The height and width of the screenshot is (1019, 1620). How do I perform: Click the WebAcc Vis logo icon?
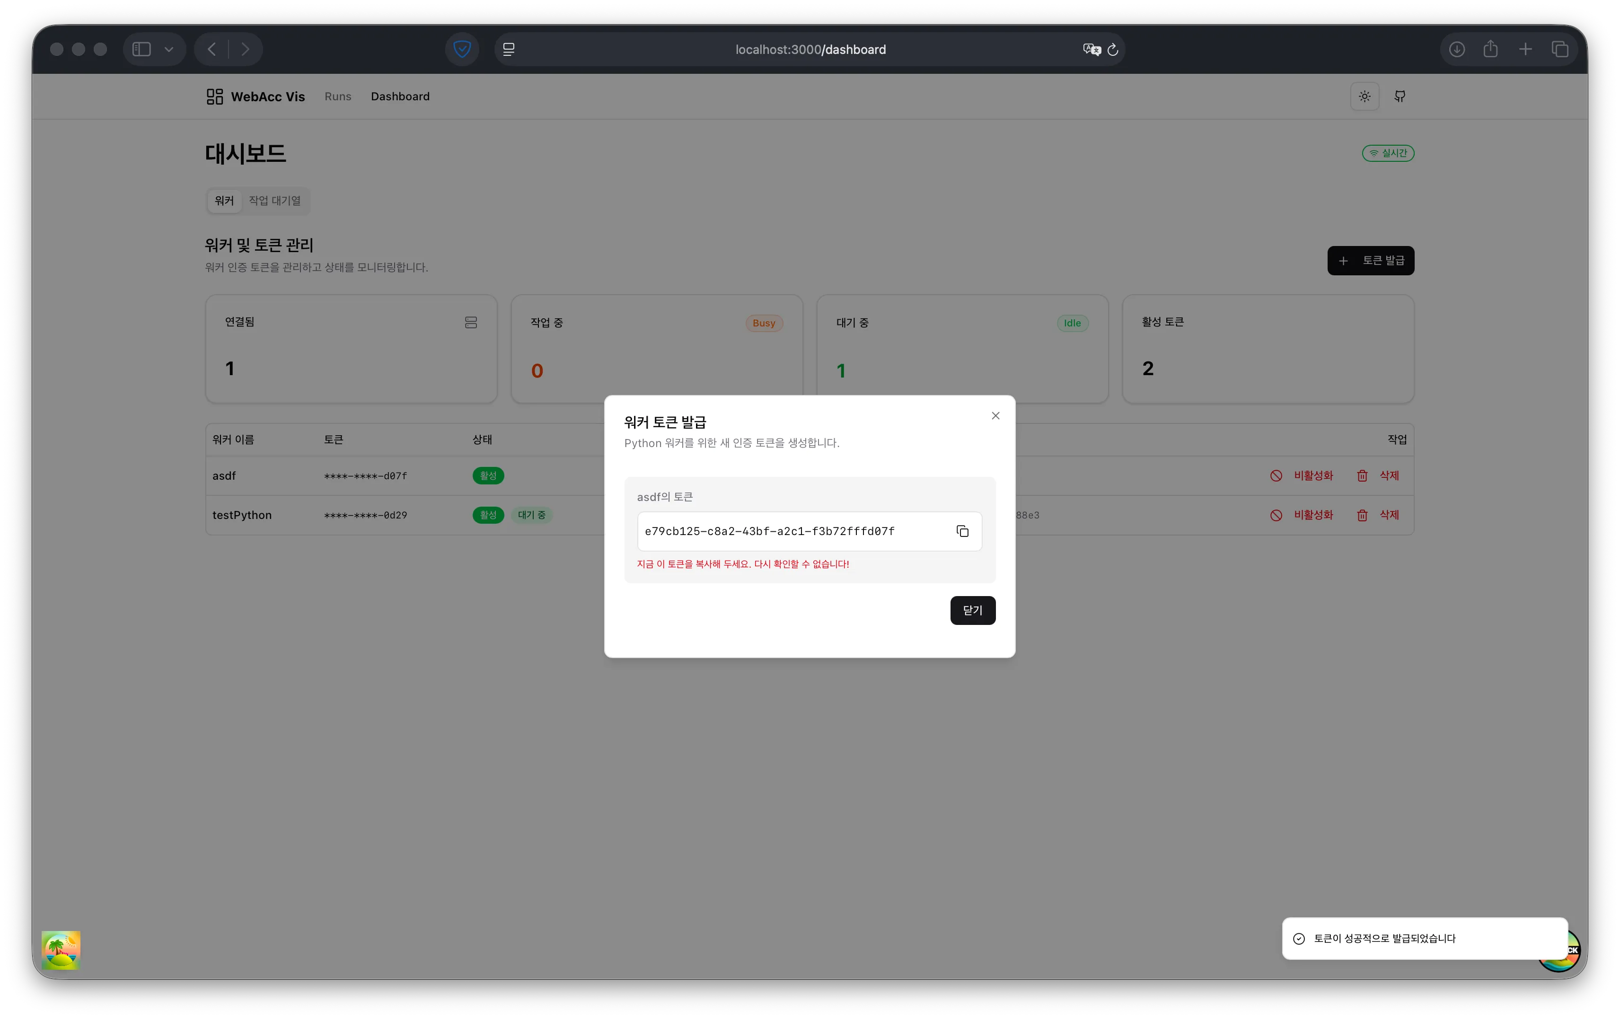click(x=215, y=96)
